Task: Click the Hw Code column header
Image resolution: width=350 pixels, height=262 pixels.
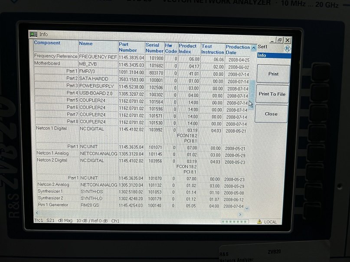Action: point(171,49)
